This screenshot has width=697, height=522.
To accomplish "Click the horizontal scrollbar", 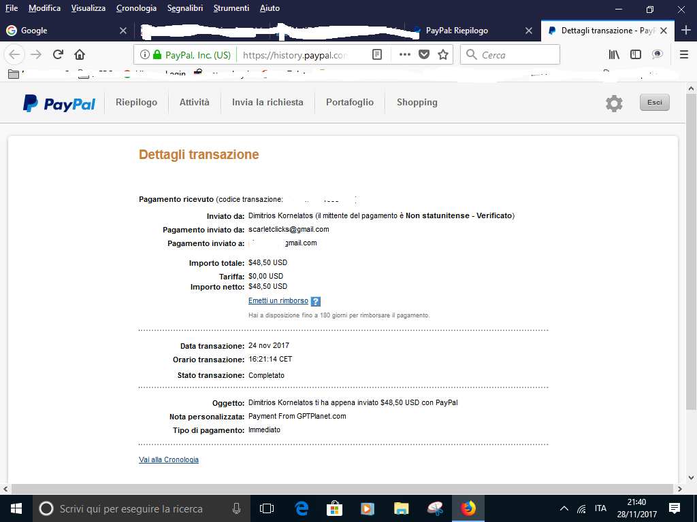I will pyautogui.click(x=342, y=489).
